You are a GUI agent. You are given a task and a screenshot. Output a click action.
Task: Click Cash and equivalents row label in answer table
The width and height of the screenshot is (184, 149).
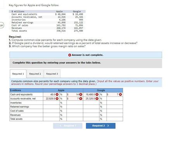coord(21,94)
